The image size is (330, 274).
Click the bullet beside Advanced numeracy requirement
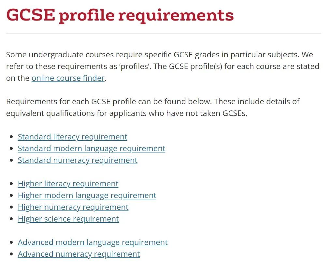[12, 254]
